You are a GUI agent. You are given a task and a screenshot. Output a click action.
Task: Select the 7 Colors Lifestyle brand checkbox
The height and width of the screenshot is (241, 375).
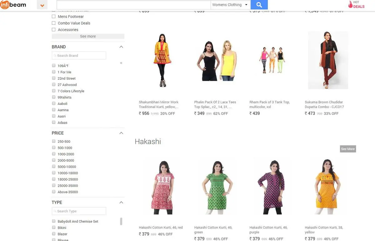[54, 91]
